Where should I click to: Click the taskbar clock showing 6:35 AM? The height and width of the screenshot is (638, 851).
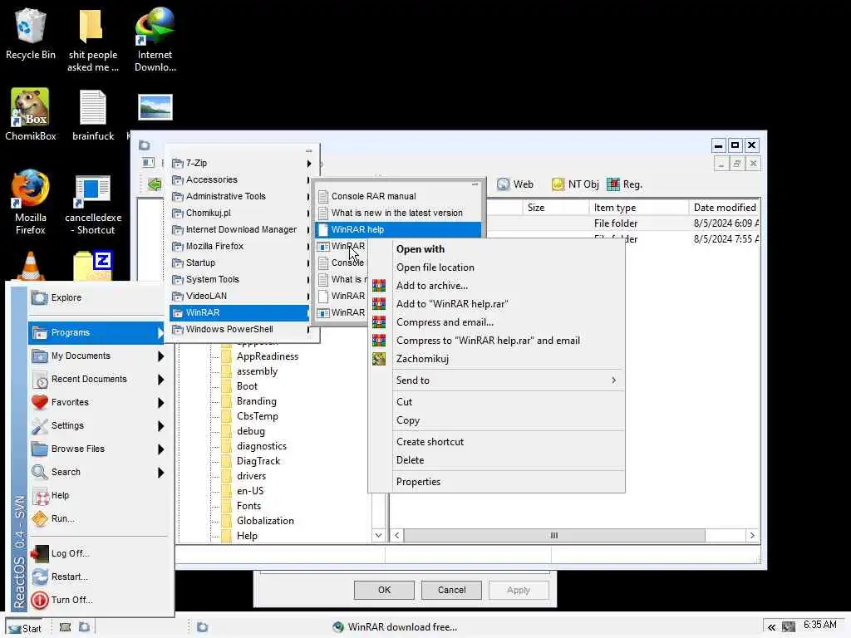pos(819,625)
